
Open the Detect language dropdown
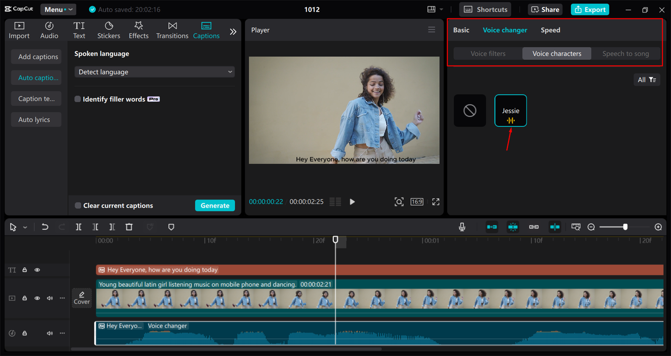pos(155,72)
